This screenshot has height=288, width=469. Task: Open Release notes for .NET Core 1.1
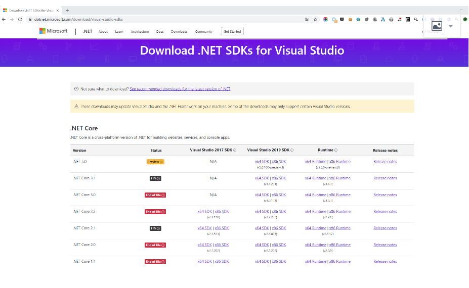[385, 261]
